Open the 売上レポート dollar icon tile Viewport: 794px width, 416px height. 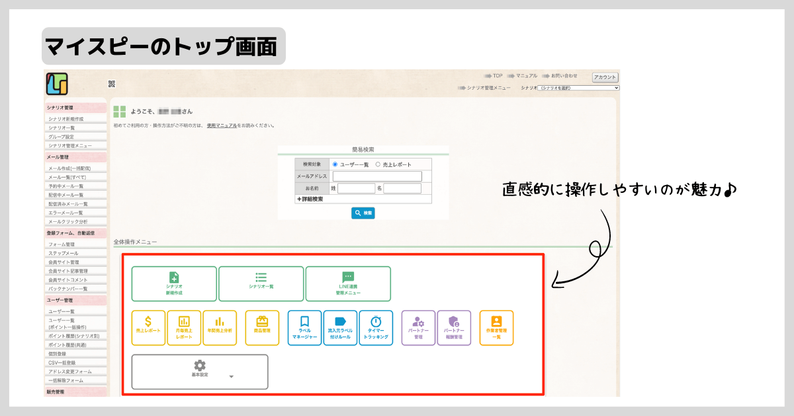(148, 328)
